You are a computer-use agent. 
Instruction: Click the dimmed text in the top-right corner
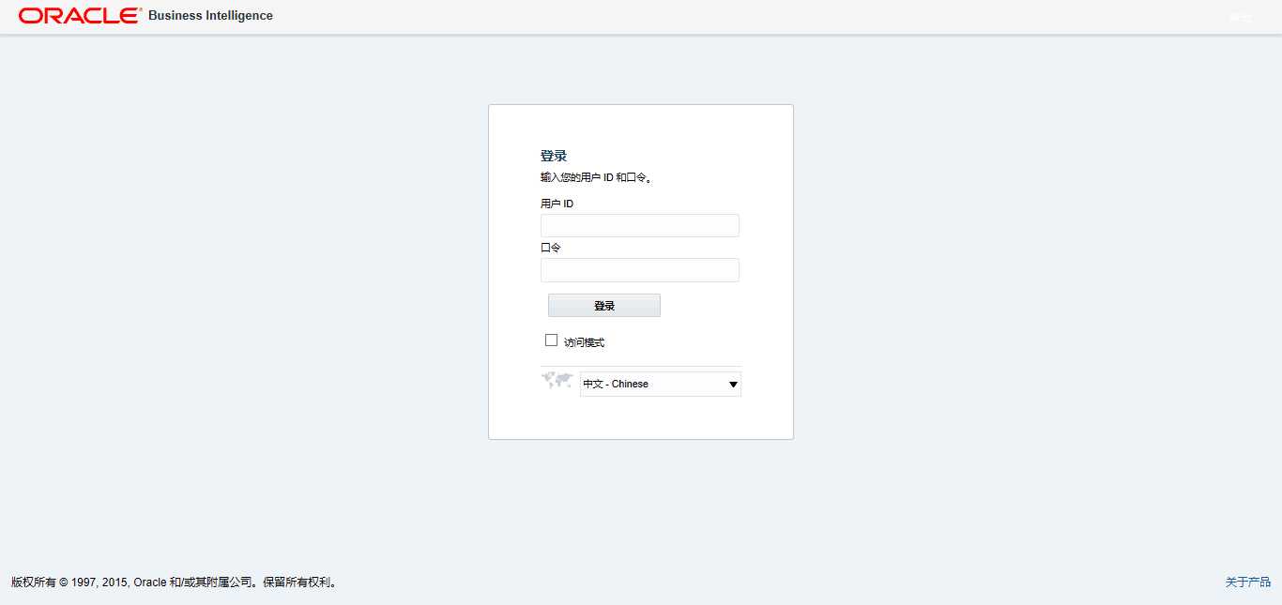tap(1241, 17)
